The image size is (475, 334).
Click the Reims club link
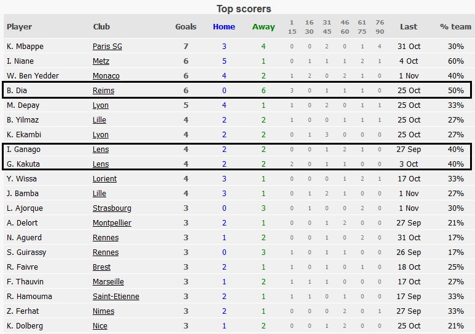click(x=104, y=91)
